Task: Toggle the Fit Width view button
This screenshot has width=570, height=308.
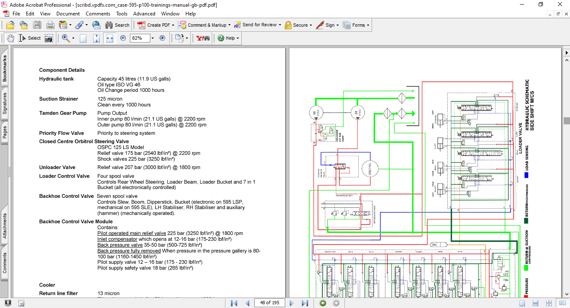Action: coord(110,38)
